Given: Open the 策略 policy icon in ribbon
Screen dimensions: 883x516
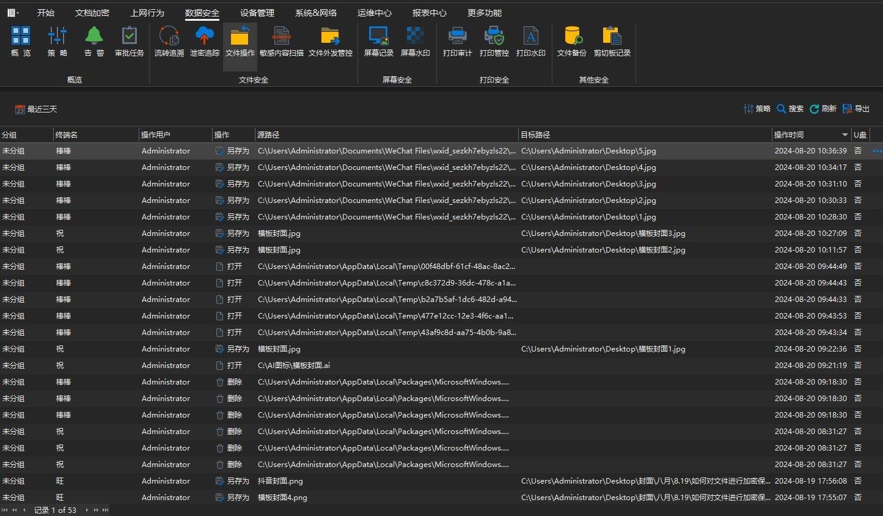Looking at the screenshot, I should coord(57,42).
